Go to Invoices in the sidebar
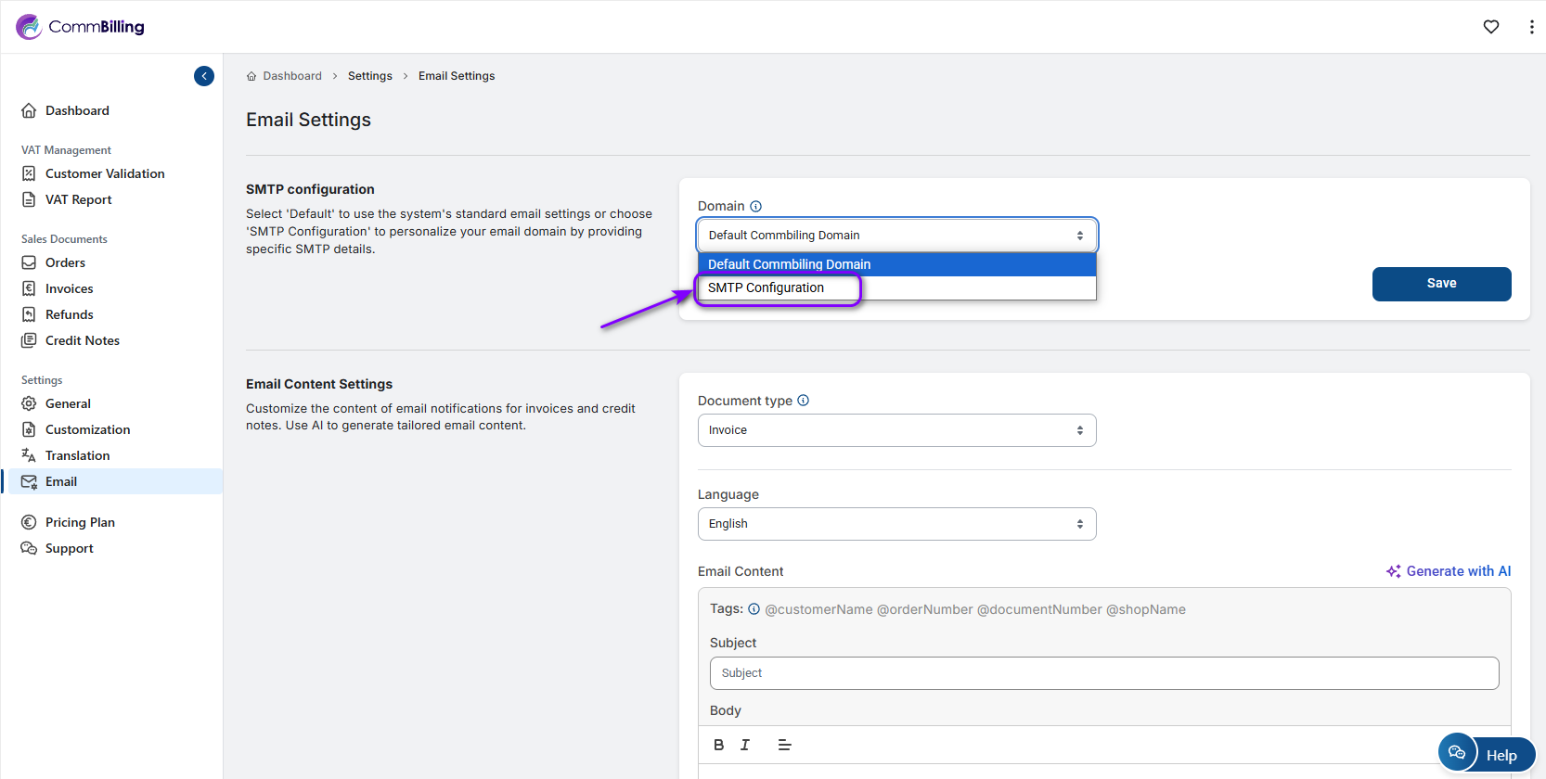Image resolution: width=1546 pixels, height=779 pixels. (x=70, y=288)
